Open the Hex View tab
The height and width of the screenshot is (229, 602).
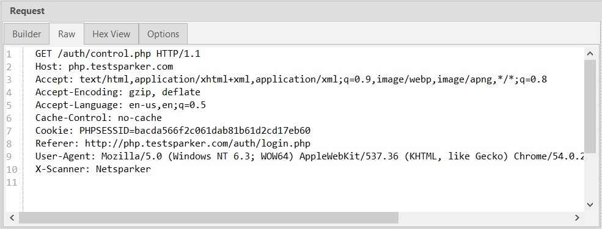pos(111,34)
